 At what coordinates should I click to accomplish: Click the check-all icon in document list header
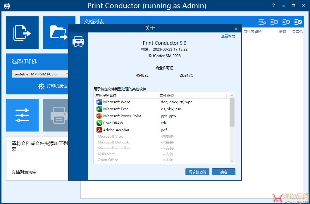(x=298, y=22)
